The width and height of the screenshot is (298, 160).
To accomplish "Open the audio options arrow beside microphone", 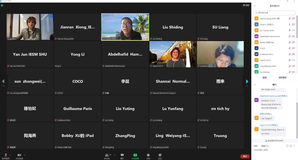I will (10, 155).
